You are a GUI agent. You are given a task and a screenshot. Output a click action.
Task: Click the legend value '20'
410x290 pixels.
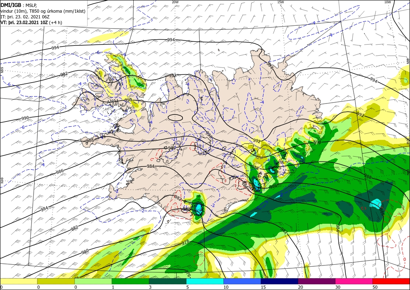point(301,287)
